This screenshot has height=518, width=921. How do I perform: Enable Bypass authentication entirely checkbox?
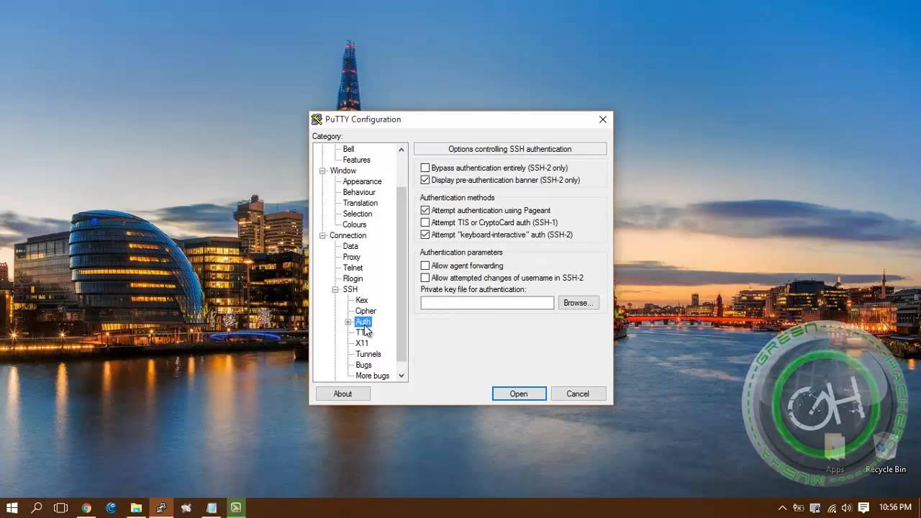click(x=425, y=168)
